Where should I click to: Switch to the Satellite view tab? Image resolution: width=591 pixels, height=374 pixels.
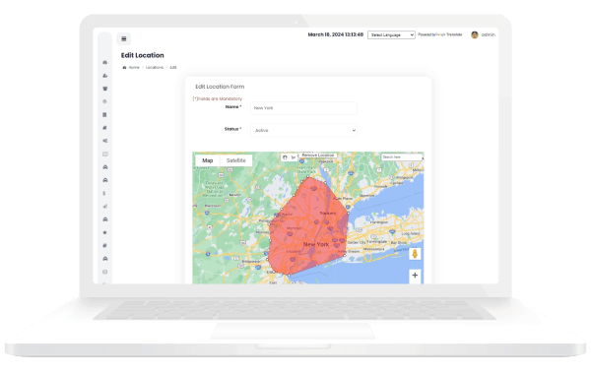(236, 160)
